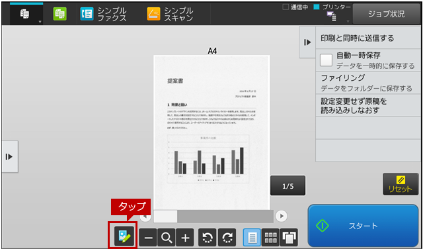Rotate the preview clockwise
The width and height of the screenshot is (423, 249).
(227, 237)
